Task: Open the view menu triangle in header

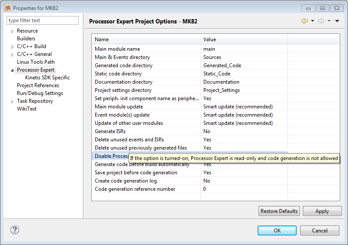Action: click(337, 21)
